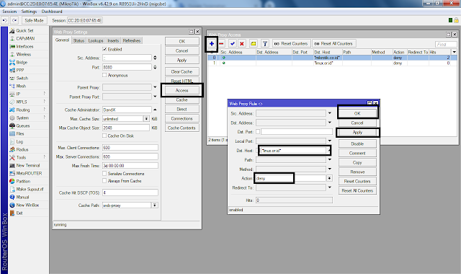The image size is (461, 274).
Task: Open the Cache Path dropdown
Action: click(155, 205)
